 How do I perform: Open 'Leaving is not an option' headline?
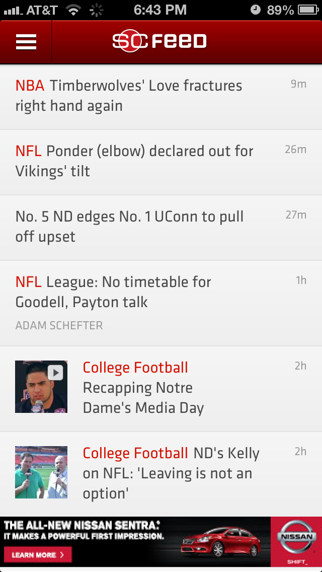168,473
